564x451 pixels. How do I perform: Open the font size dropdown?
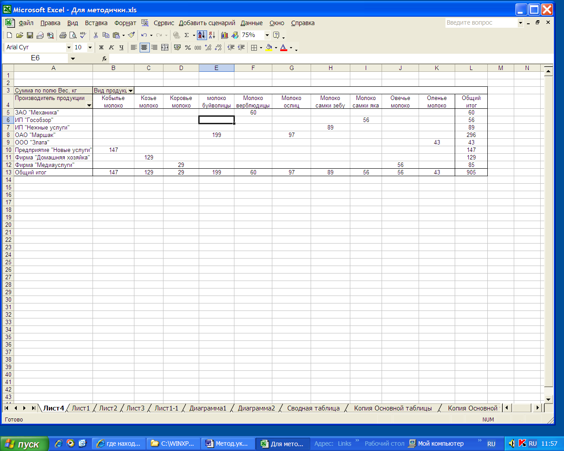(90, 48)
